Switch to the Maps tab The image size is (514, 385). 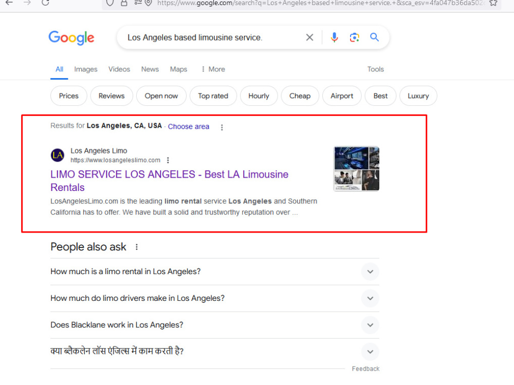(x=179, y=69)
